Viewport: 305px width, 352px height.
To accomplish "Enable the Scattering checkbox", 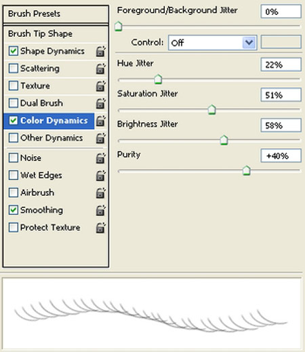I will pyautogui.click(x=14, y=69).
